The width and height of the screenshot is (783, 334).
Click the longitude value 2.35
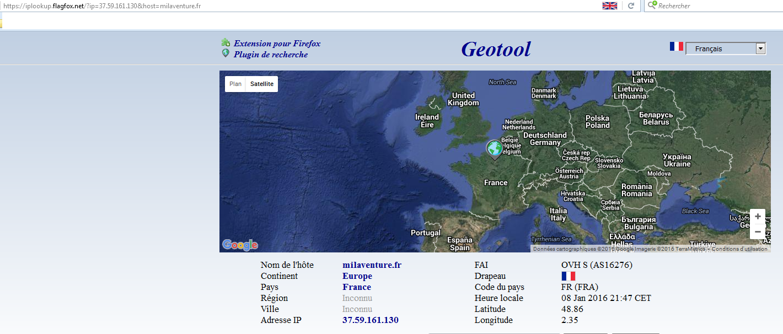point(570,320)
